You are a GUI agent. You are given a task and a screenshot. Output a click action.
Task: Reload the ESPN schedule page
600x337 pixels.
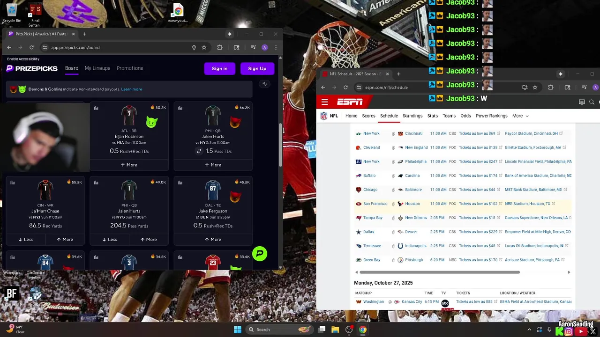click(x=345, y=88)
